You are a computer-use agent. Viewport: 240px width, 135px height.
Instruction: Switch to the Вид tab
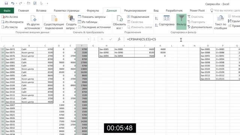coord(156,10)
